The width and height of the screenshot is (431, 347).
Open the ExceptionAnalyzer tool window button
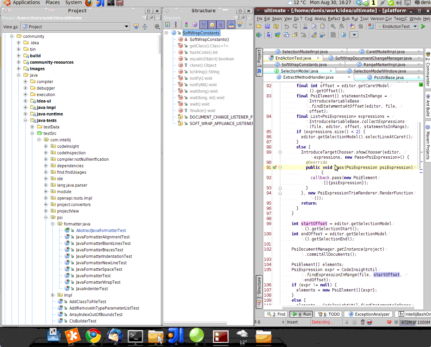[x=368, y=314]
